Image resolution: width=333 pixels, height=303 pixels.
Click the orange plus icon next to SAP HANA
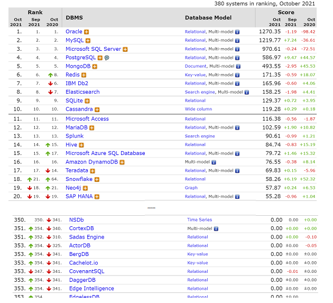click(97, 197)
